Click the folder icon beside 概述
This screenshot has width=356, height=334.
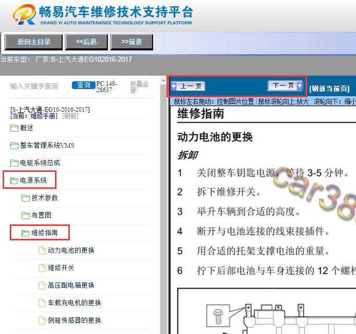click(x=14, y=128)
